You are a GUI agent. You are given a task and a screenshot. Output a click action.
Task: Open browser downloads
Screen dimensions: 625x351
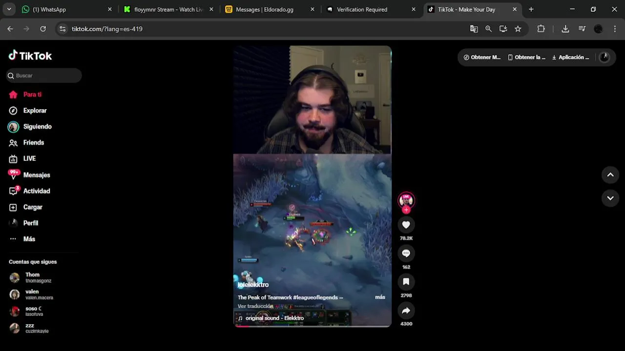[x=565, y=29]
